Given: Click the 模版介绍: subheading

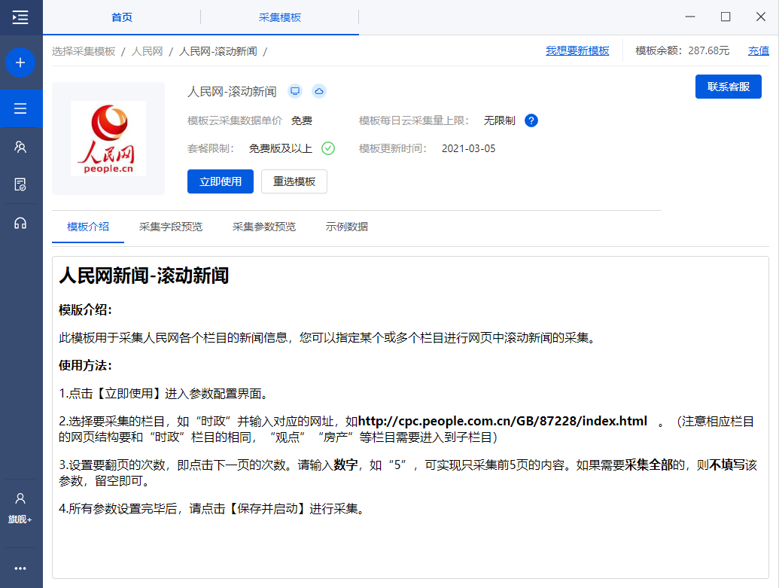Looking at the screenshot, I should click(x=86, y=309).
